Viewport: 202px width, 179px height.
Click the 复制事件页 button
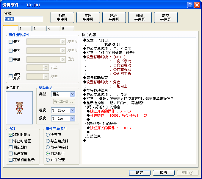[x=88, y=17]
